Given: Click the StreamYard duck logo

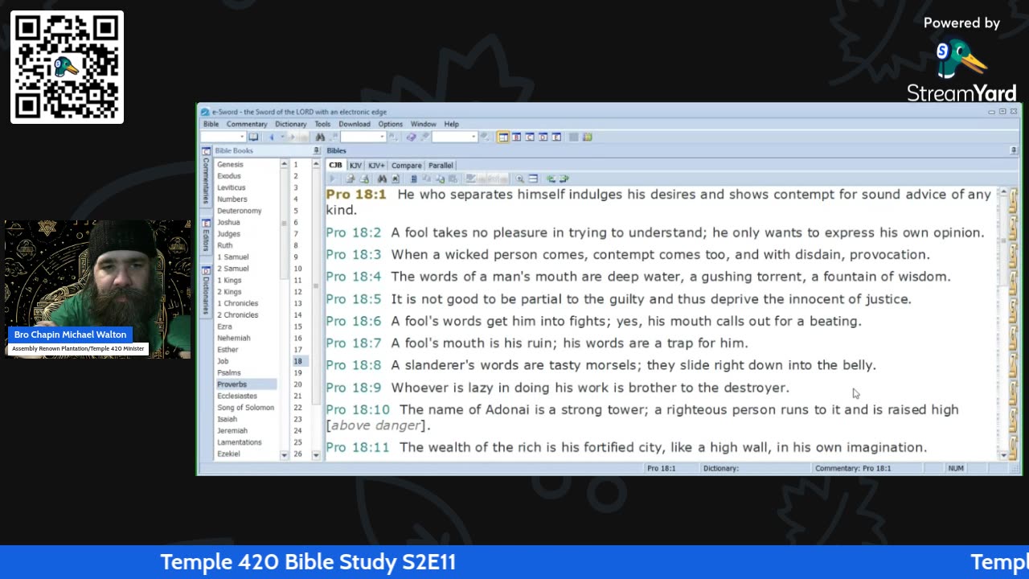Looking at the screenshot, I should [961, 60].
